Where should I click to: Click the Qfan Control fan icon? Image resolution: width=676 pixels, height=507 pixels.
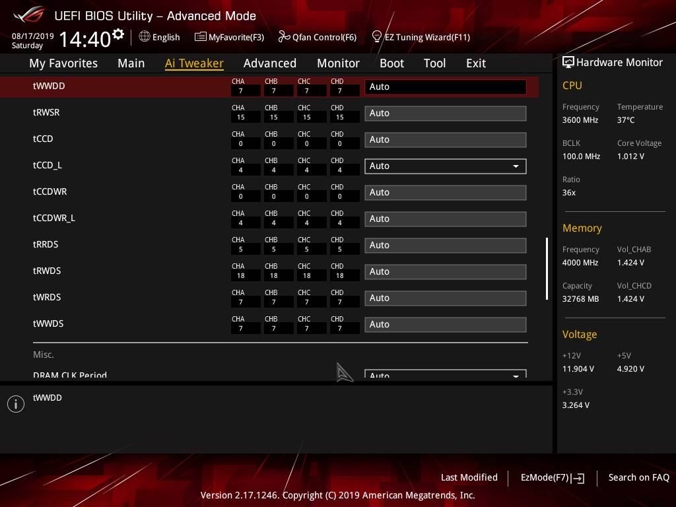tap(284, 37)
